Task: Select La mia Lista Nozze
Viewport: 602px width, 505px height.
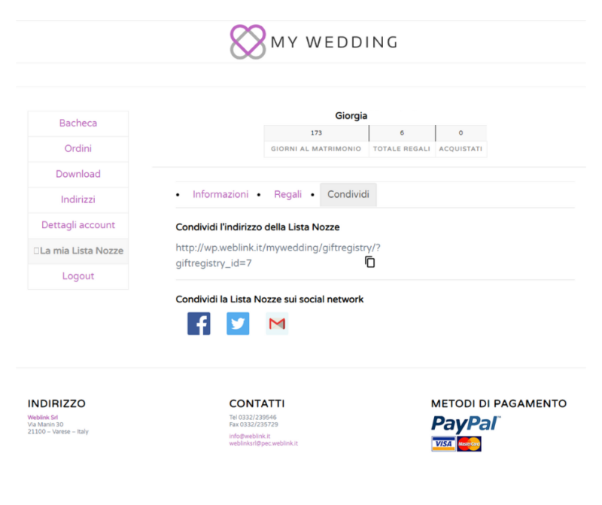Action: click(78, 251)
